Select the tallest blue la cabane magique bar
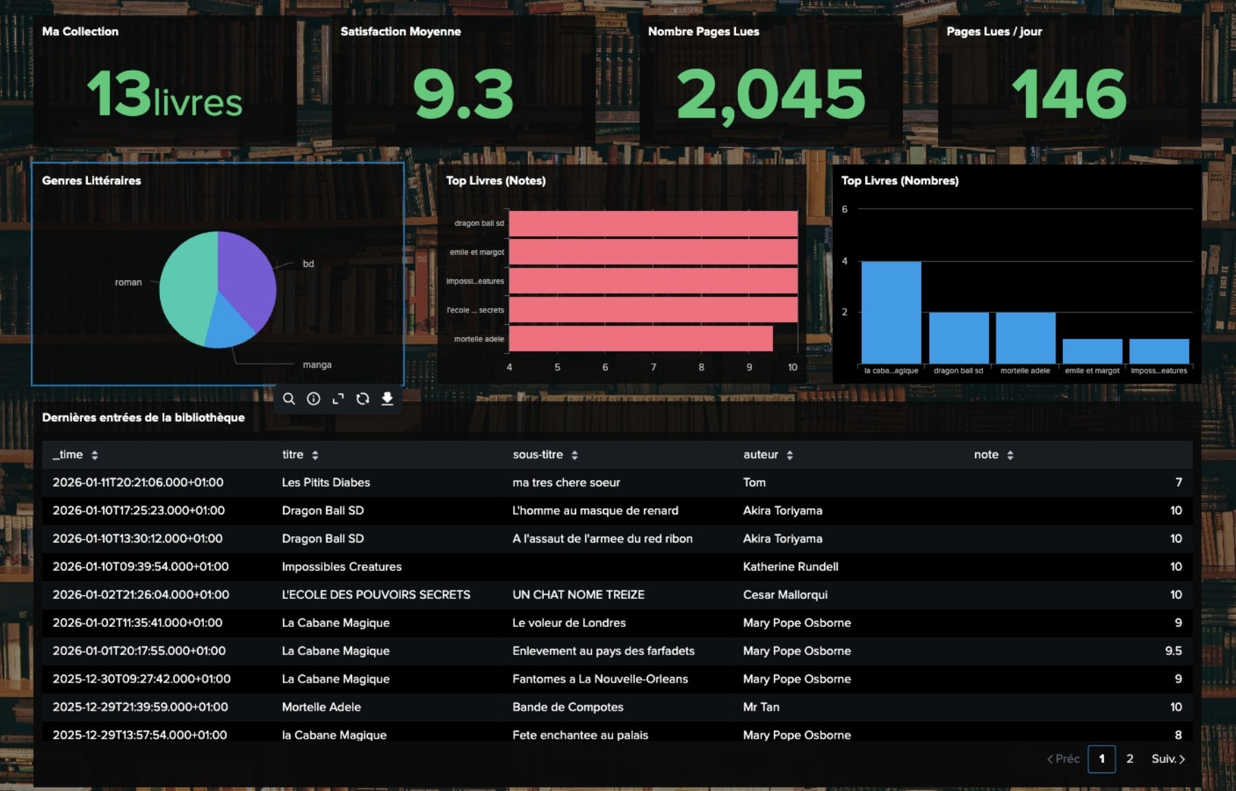The width and height of the screenshot is (1236, 791). tap(891, 312)
